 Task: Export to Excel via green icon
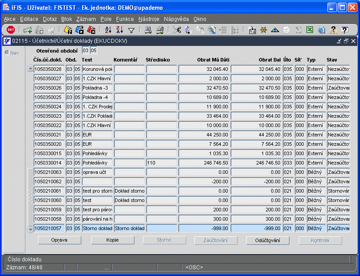point(310,30)
